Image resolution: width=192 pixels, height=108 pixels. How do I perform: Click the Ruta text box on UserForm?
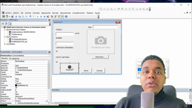coord(105,27)
